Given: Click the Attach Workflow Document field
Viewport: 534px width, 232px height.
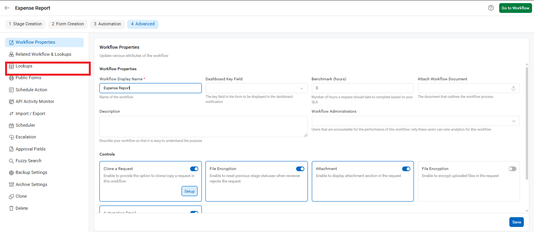Looking at the screenshot, I should (x=469, y=88).
